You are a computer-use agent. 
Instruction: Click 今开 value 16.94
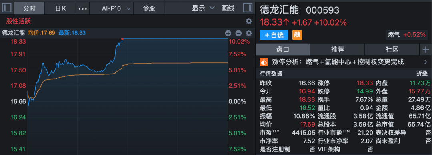pyautogui.click(x=307, y=91)
